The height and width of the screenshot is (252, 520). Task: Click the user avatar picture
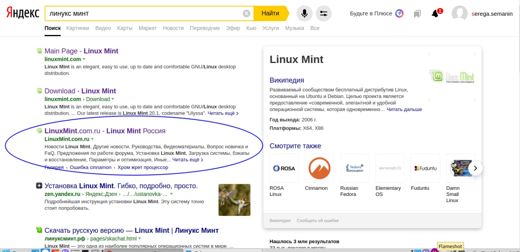pos(460,13)
